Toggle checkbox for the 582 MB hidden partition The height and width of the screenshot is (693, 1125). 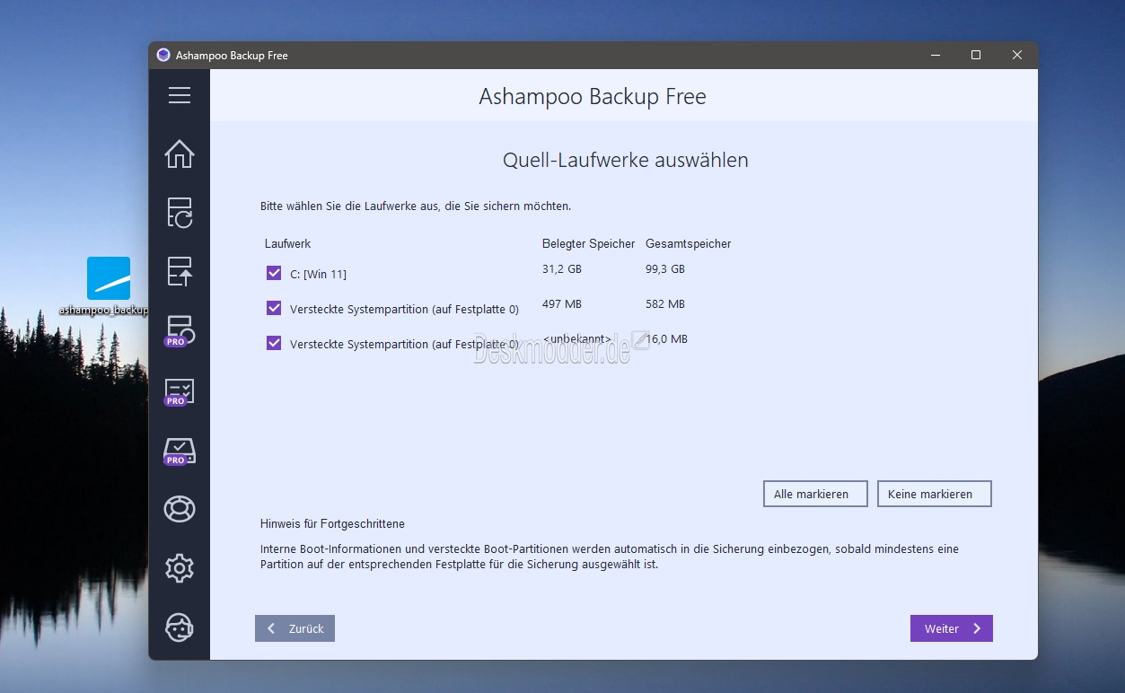(x=274, y=308)
